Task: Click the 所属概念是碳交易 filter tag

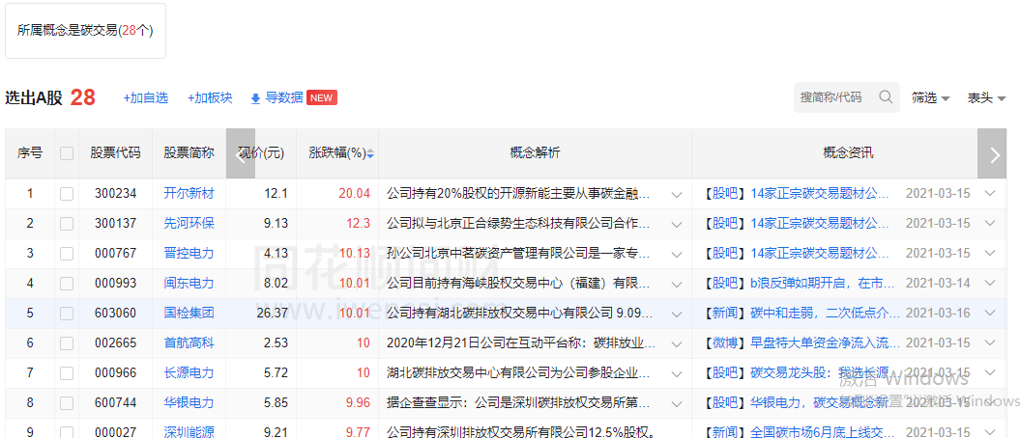Action: [85, 30]
